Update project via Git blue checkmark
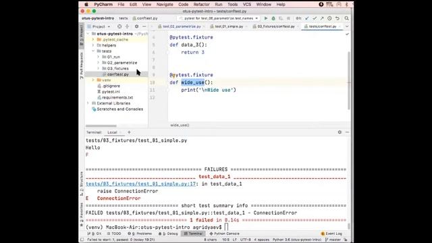 pyautogui.click(x=307, y=18)
